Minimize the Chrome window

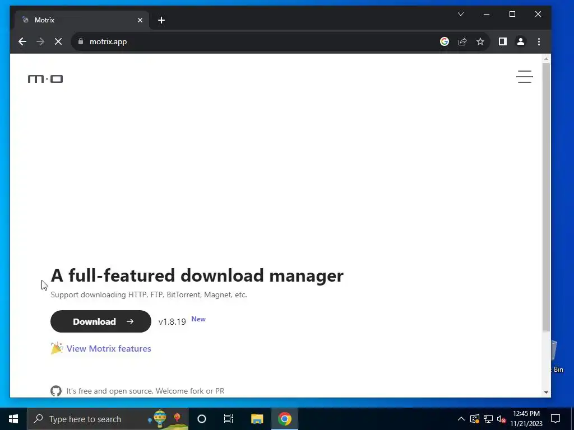[487, 14]
